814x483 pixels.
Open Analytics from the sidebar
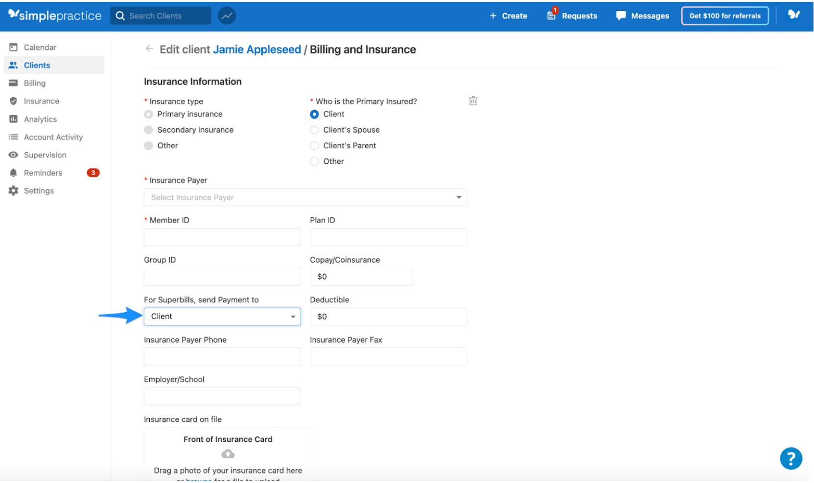click(40, 119)
